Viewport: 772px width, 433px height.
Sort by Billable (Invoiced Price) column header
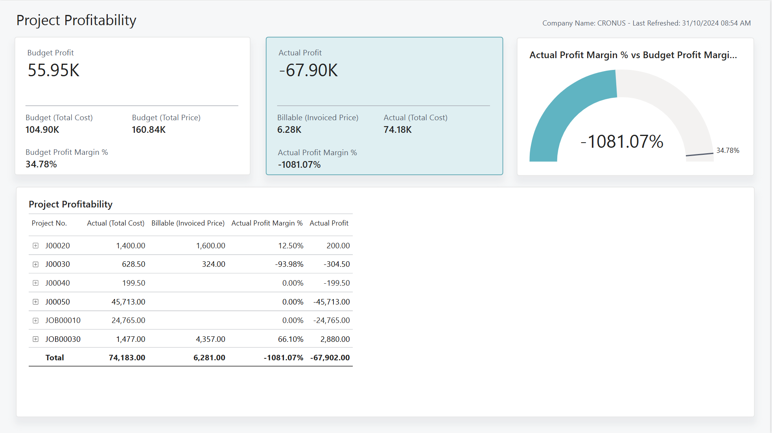pyautogui.click(x=188, y=223)
